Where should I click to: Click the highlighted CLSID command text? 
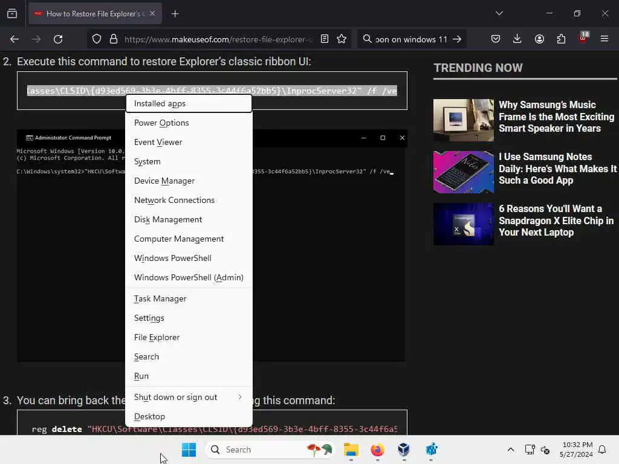pyautogui.click(x=212, y=91)
